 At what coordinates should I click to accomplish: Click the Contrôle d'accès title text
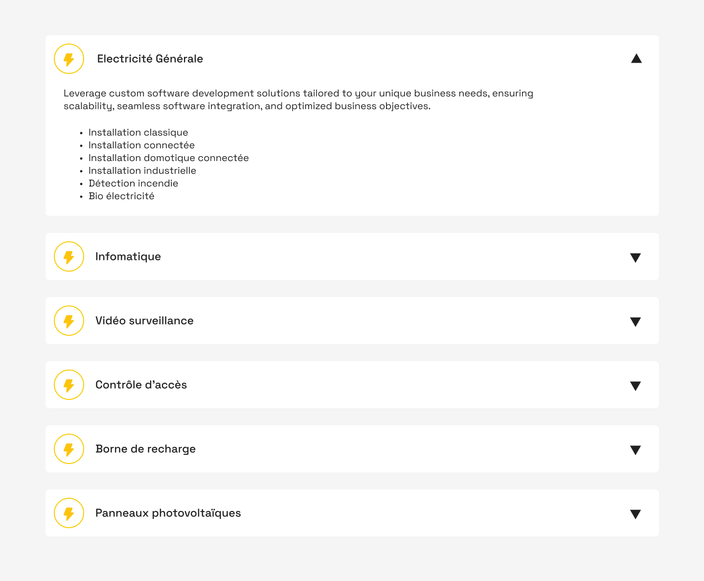(x=141, y=385)
